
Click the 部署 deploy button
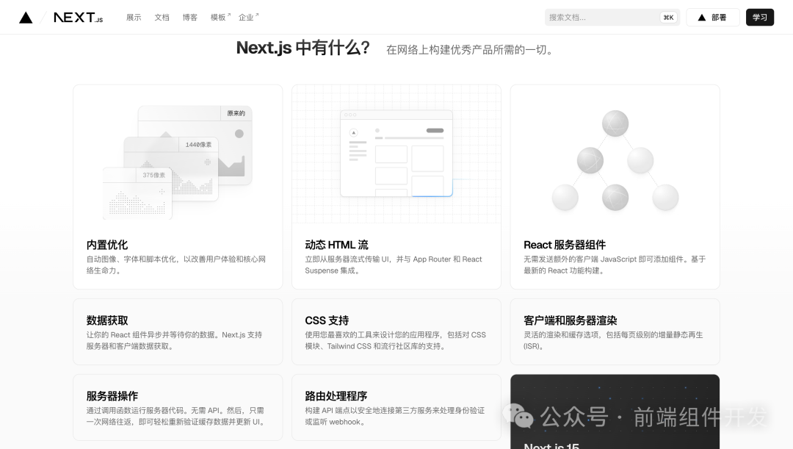[713, 17]
